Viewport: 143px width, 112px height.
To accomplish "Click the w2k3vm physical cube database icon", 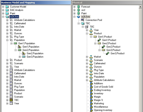I will pos(78,17).
